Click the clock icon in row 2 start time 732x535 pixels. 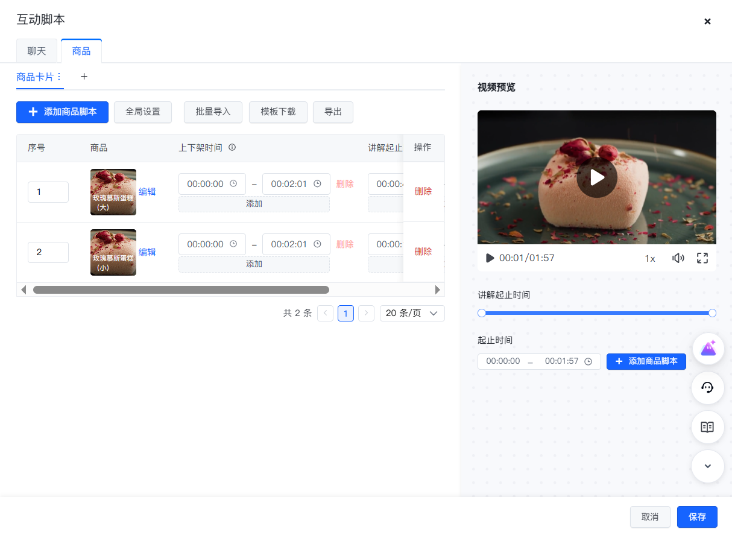[234, 244]
